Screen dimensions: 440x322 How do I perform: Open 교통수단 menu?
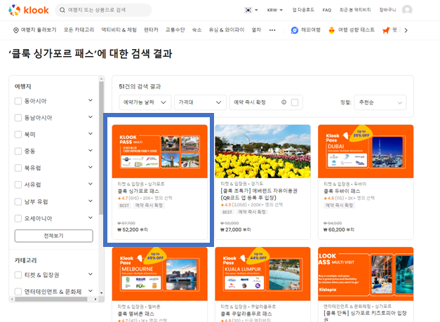pos(175,29)
